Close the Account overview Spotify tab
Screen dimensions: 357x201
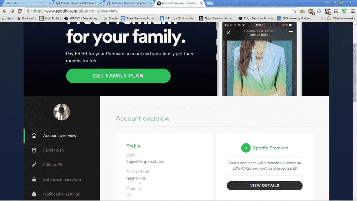coord(202,3)
